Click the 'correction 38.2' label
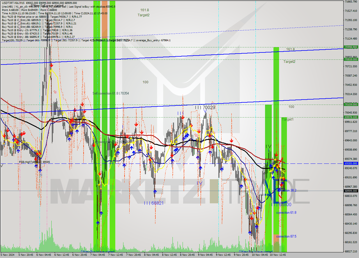 [x=286, y=190]
